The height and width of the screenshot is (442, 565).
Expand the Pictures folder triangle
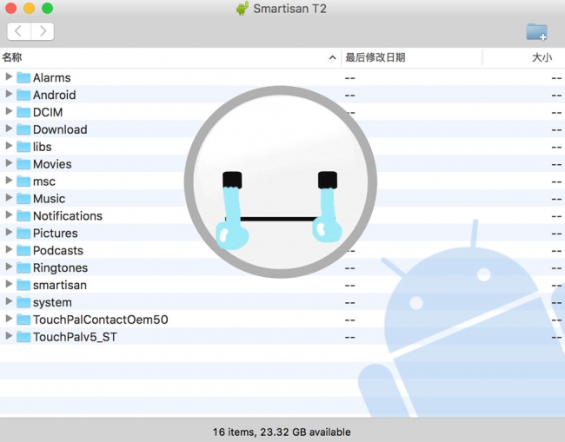9,232
